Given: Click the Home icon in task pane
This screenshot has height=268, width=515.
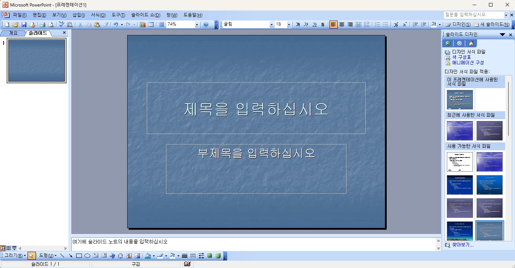Looking at the screenshot, I should [471, 43].
